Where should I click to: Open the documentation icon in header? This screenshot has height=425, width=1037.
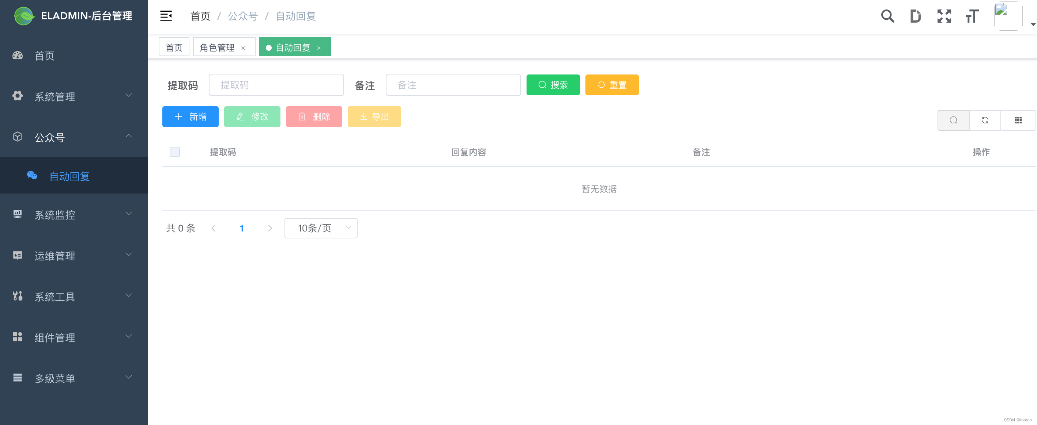pyautogui.click(x=916, y=16)
